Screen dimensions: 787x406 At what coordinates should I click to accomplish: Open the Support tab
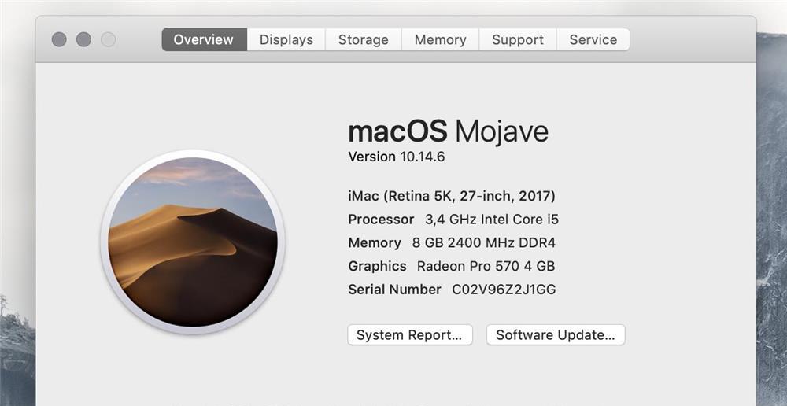[x=517, y=39]
